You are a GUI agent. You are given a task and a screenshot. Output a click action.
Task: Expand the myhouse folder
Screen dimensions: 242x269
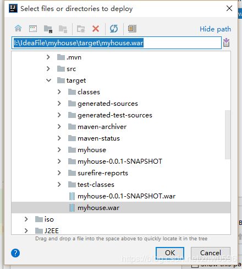(x=59, y=150)
